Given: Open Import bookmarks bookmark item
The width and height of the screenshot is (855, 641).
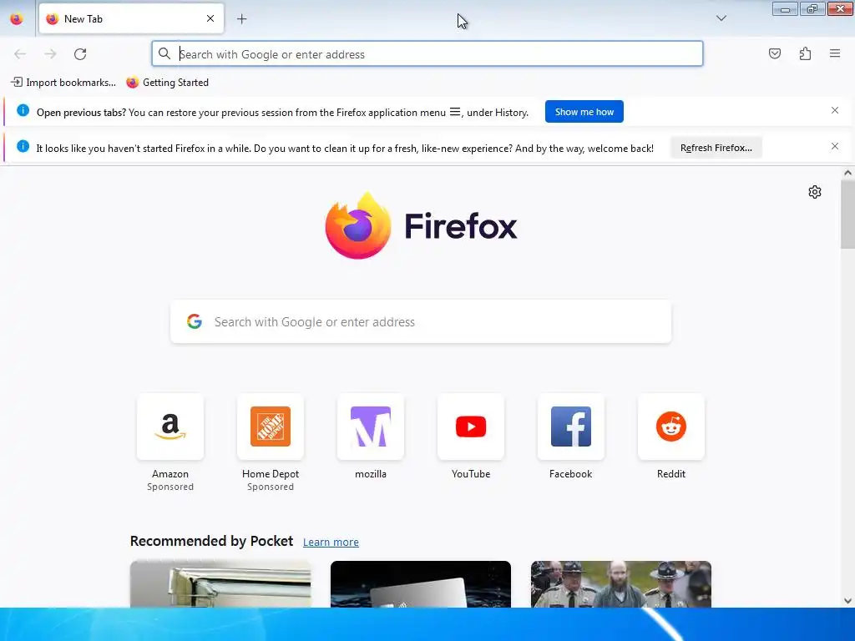Looking at the screenshot, I should [x=63, y=83].
